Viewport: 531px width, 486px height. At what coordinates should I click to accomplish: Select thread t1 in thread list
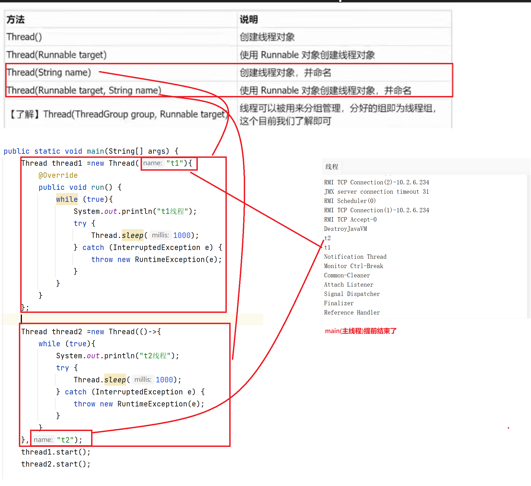pos(327,248)
